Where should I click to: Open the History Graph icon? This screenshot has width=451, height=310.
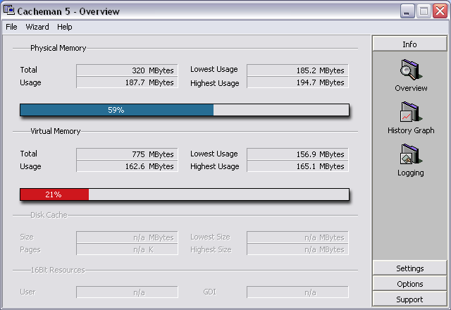point(410,113)
